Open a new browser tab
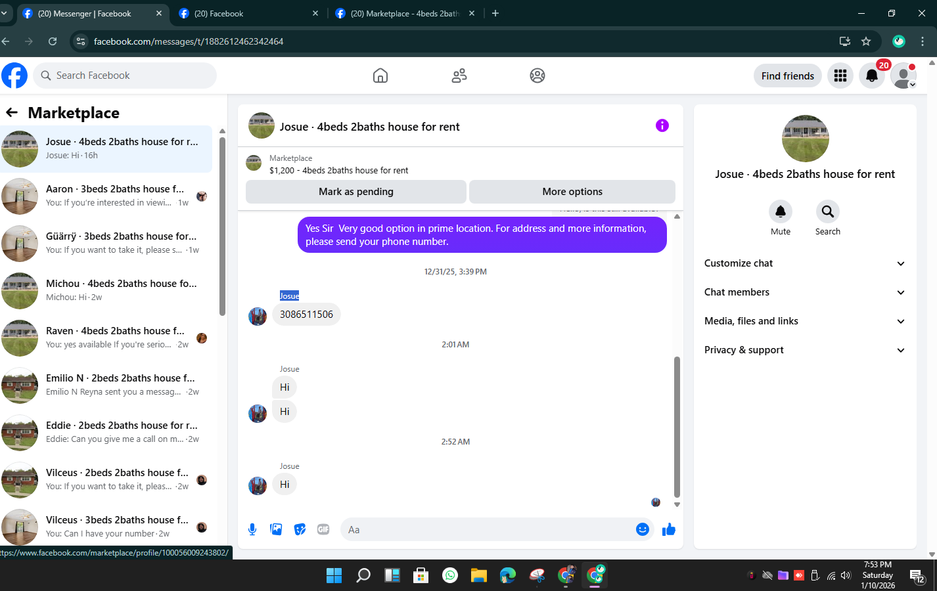937x591 pixels. [495, 13]
